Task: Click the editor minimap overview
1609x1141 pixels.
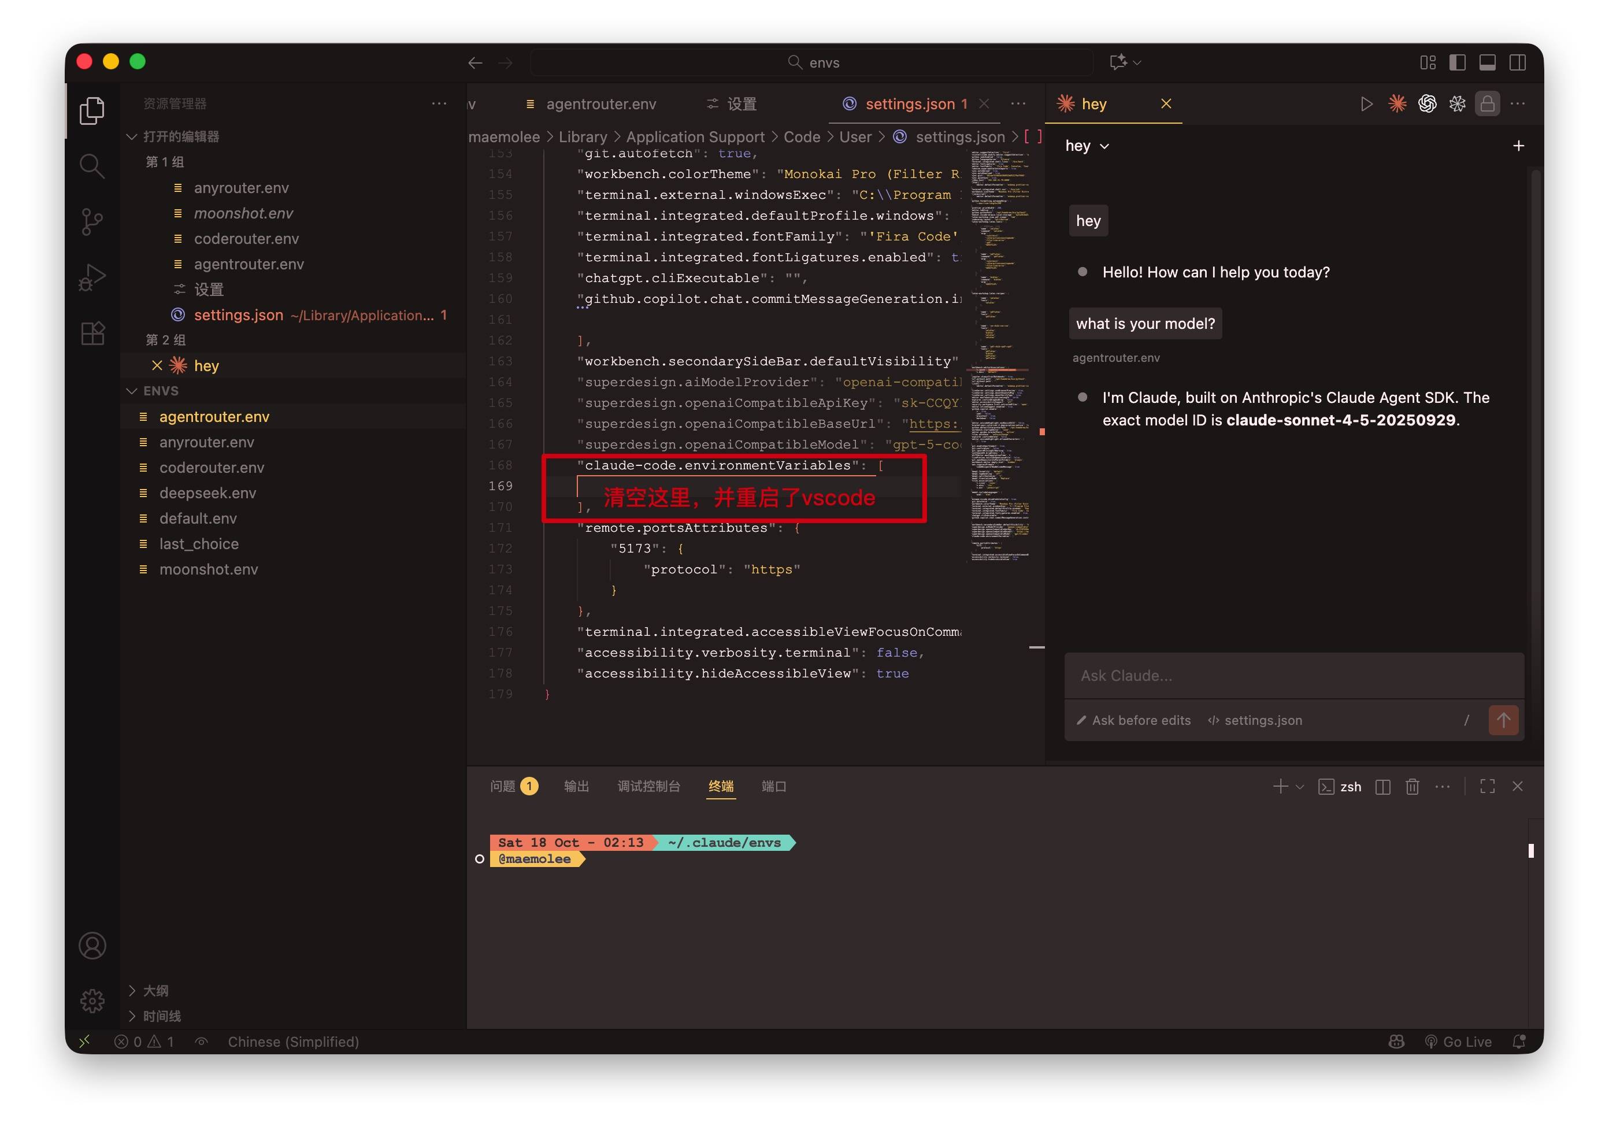Action: (1000, 351)
